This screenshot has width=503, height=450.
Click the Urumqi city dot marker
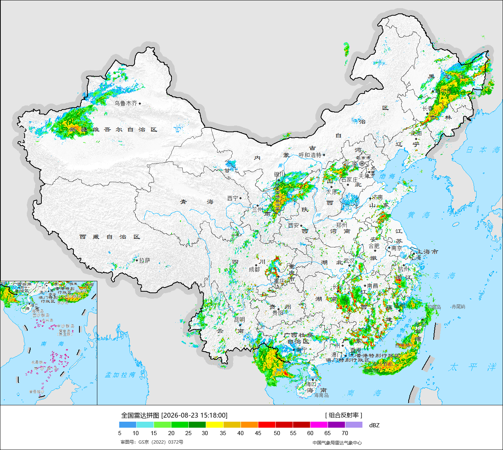click(140, 103)
